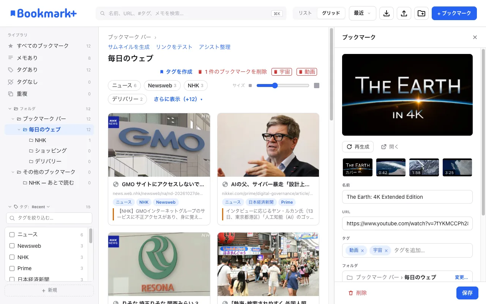Collapse the フォルダ section
Viewport: 486px width, 304px height.
click(10, 109)
